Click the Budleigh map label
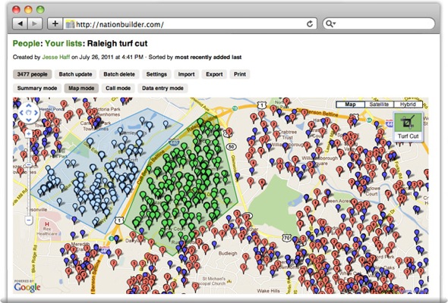Viewport: 448px width, 303px height. click(228, 253)
